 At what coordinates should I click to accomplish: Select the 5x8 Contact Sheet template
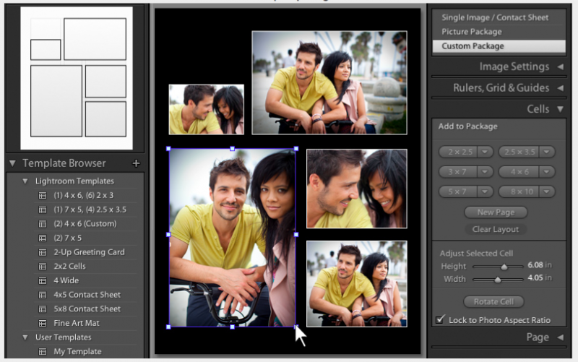[x=87, y=309]
